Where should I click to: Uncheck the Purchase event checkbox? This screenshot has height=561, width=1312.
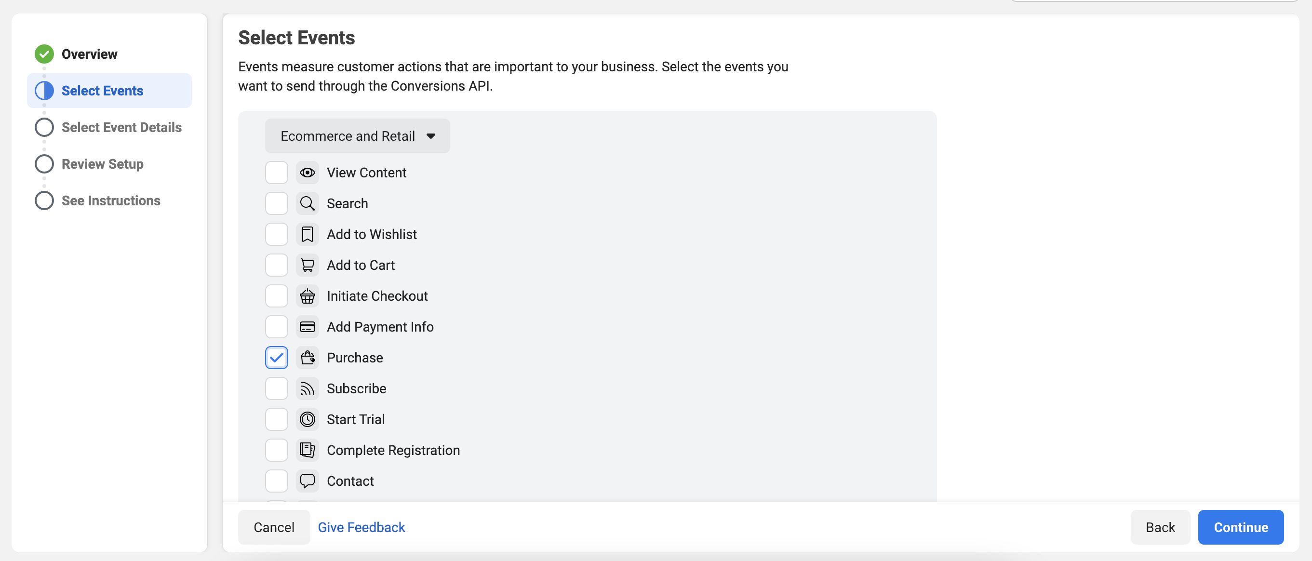(277, 358)
